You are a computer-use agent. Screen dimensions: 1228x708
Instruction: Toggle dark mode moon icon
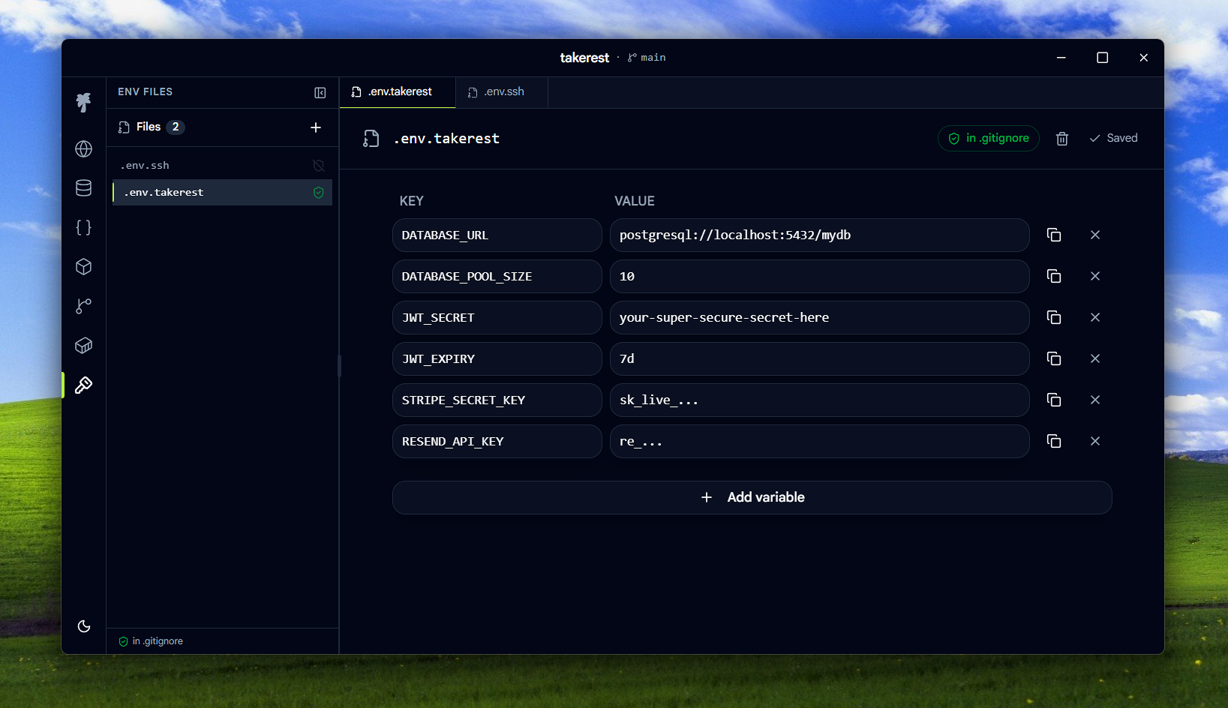[x=83, y=626]
